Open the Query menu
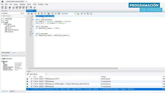This screenshot has height=93, width=165. tap(16, 4)
